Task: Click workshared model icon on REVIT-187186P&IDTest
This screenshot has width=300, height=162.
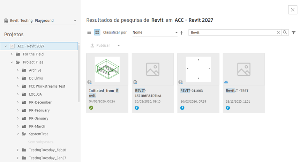Action: 135,82
